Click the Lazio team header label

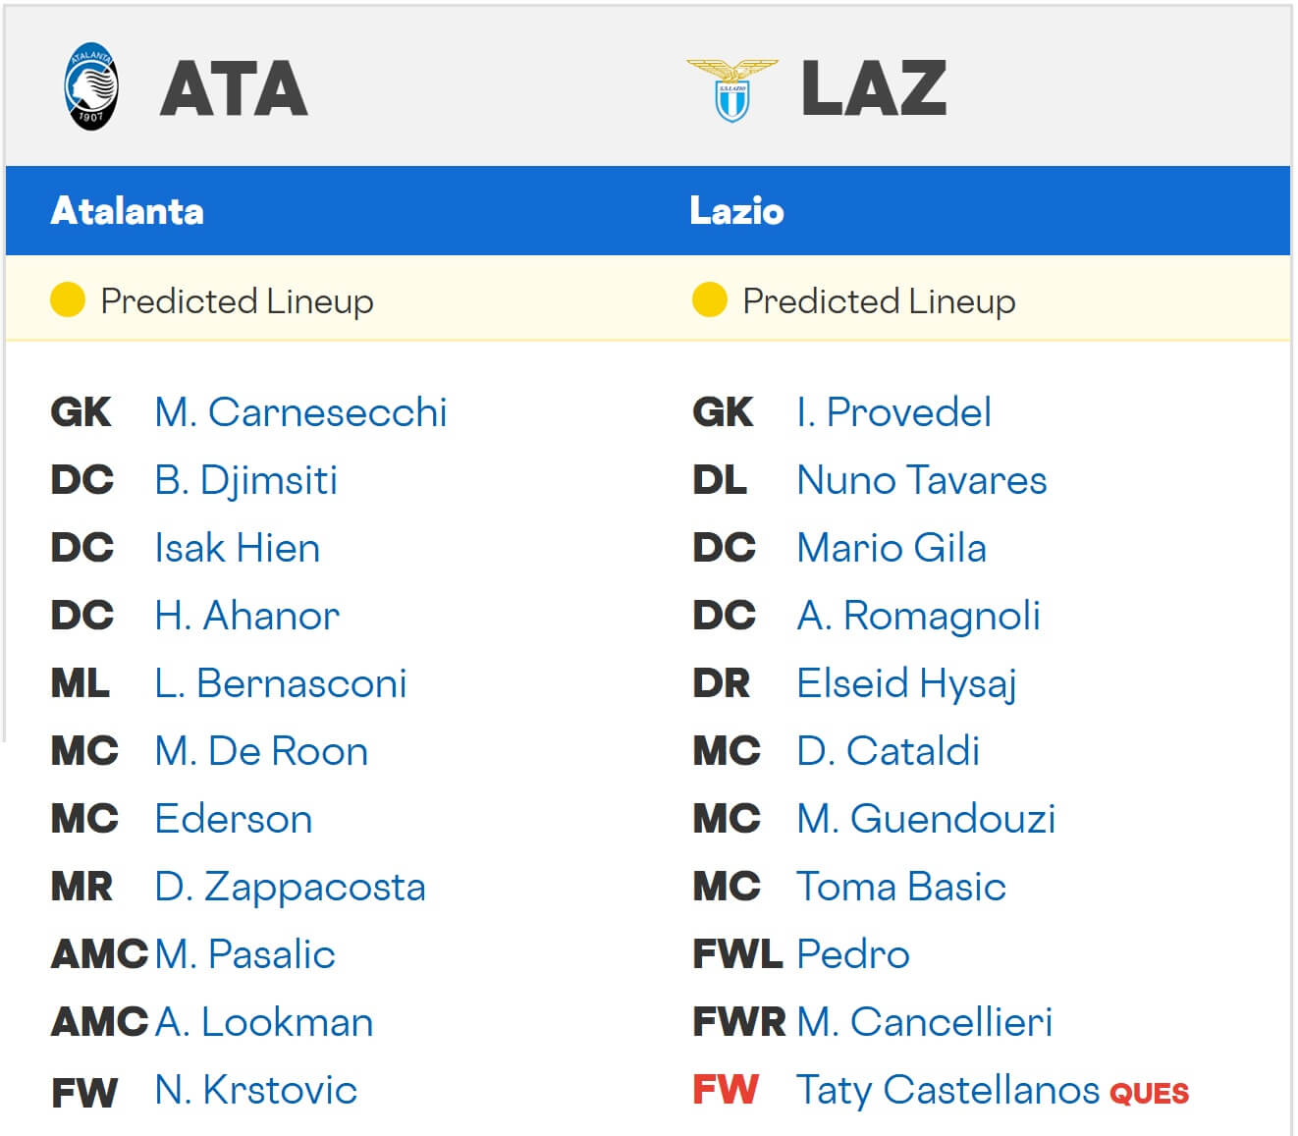click(x=736, y=211)
